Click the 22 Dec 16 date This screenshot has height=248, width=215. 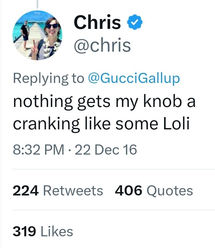106,150
